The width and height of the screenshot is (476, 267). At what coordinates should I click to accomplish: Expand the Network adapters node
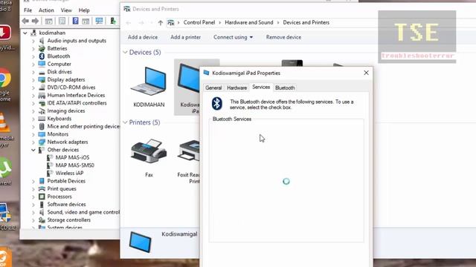click(33, 142)
